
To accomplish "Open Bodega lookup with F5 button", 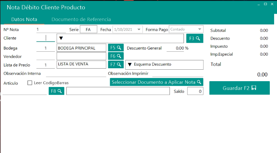I will 116,48.
